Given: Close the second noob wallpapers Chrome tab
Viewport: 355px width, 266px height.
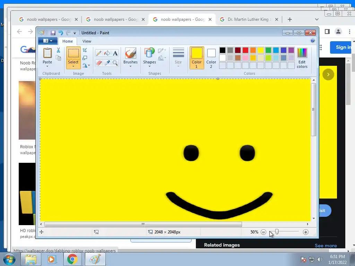Looking at the screenshot, I should [x=143, y=19].
